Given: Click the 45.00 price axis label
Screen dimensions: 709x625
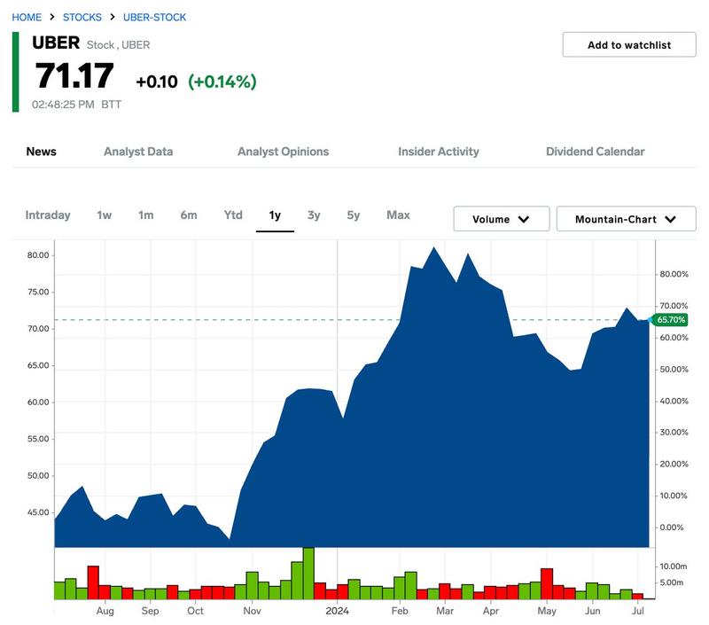Looking at the screenshot, I should [38, 512].
